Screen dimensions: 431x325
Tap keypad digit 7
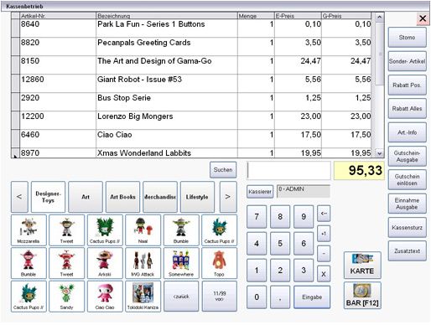click(x=257, y=217)
